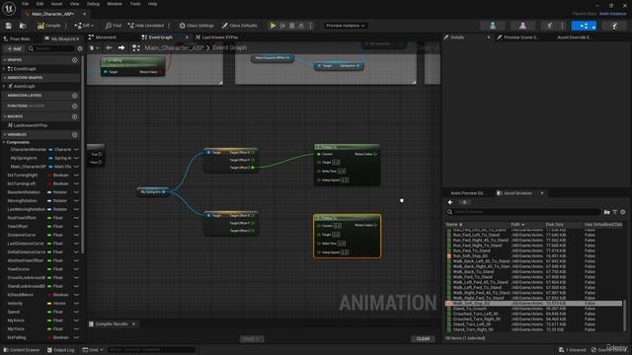Click the My Blueprint search field
Viewport: 632px width, 355px height.
(51, 48)
